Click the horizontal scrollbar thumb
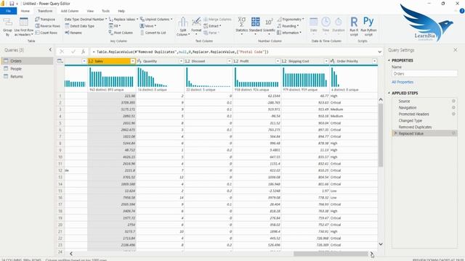Image resolution: width=465 pixels, height=261 pixels. pyautogui.click(x=331, y=254)
